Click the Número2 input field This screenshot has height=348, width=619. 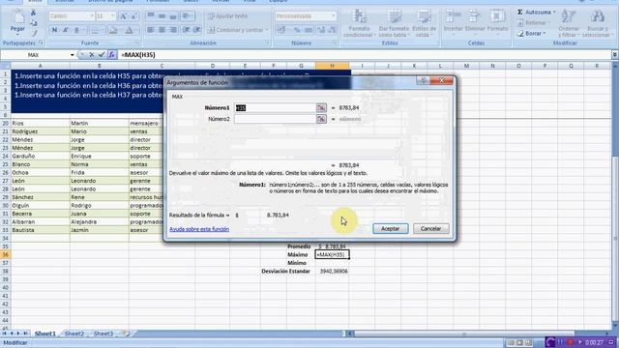(275, 119)
